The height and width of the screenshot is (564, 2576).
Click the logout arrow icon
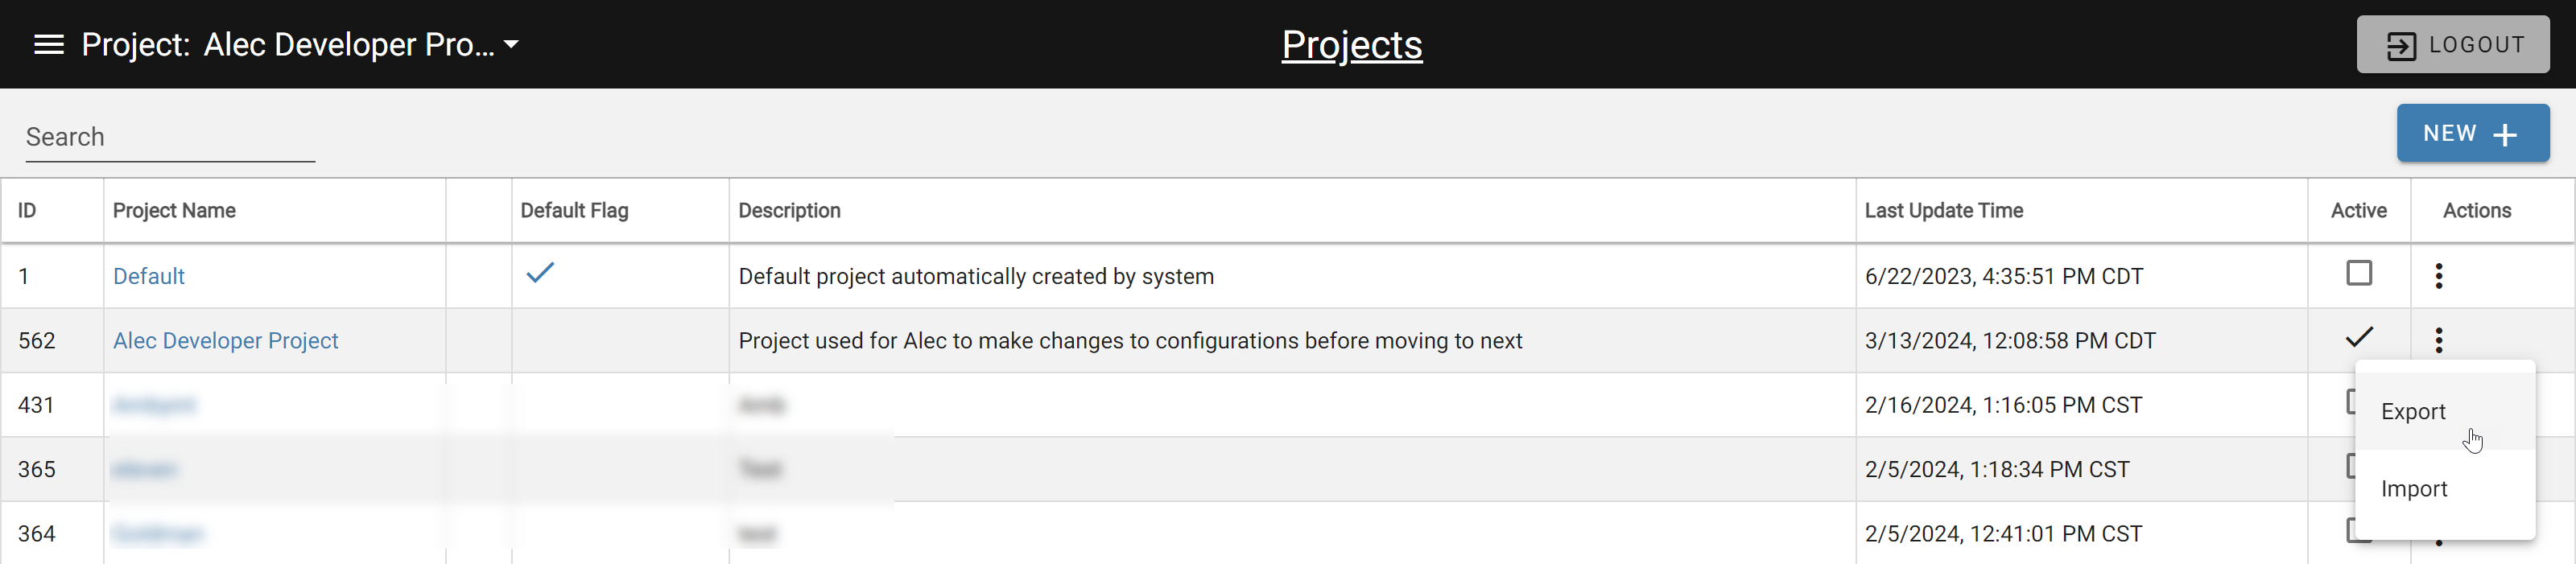point(2401,46)
